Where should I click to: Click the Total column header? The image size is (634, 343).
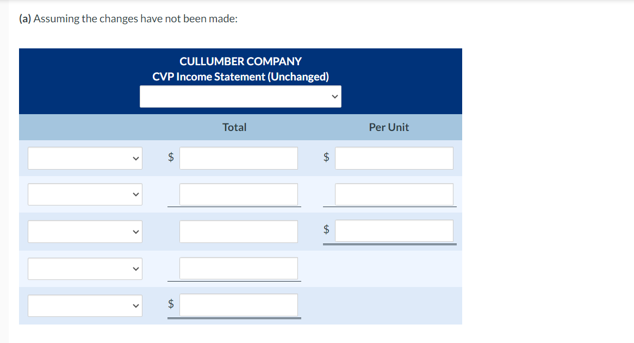point(234,127)
